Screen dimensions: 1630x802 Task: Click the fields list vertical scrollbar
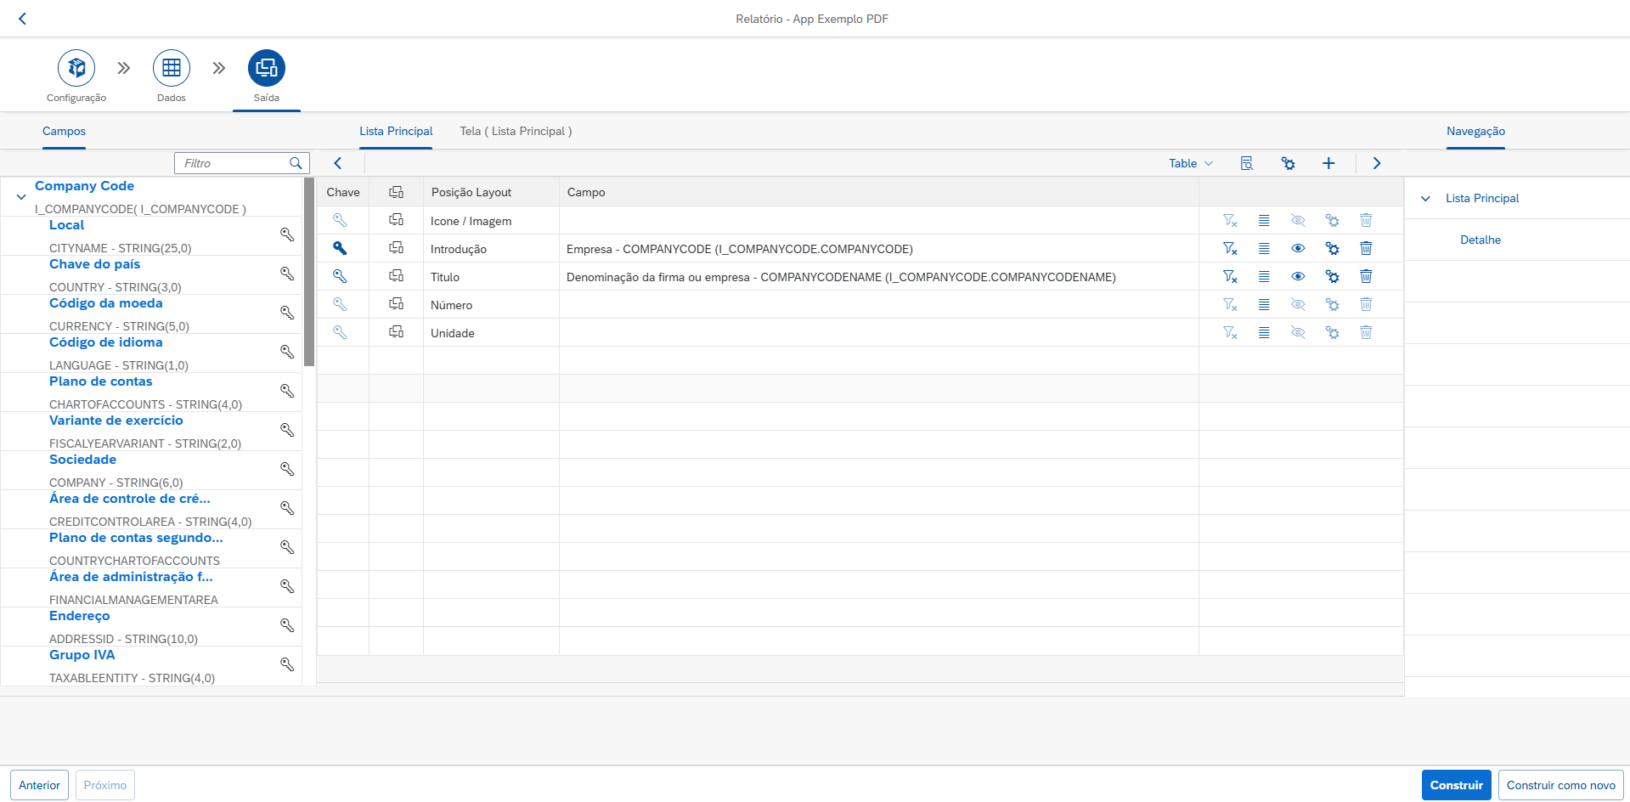(309, 272)
